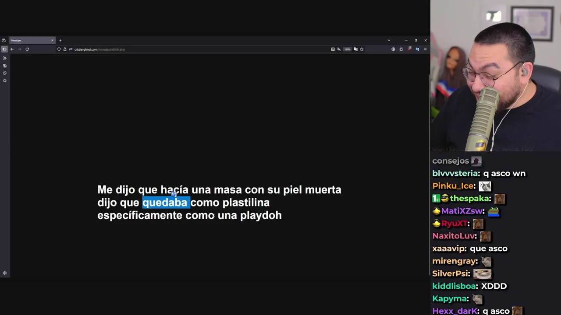561x315 pixels.
Task: Close the Mensajes tab
Action: [52, 40]
